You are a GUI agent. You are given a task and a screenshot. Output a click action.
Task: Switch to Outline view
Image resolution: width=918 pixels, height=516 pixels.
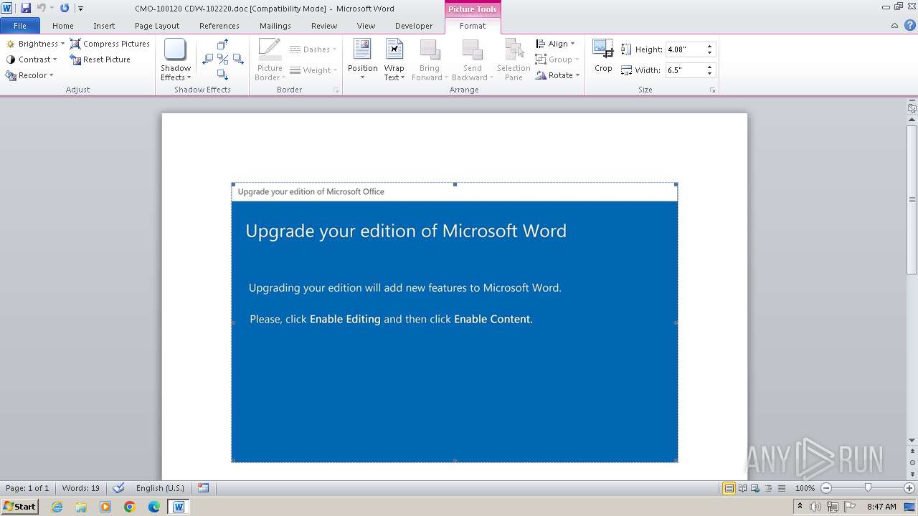pos(768,488)
